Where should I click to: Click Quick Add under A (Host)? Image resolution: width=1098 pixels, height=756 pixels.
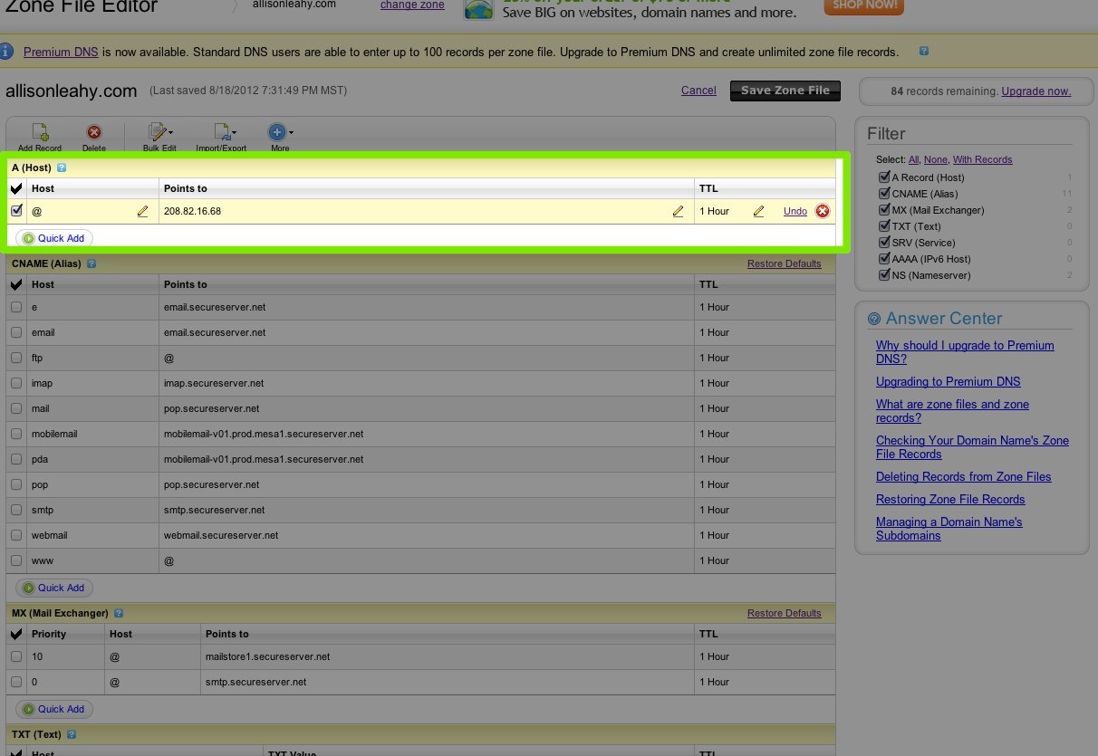pyautogui.click(x=54, y=238)
